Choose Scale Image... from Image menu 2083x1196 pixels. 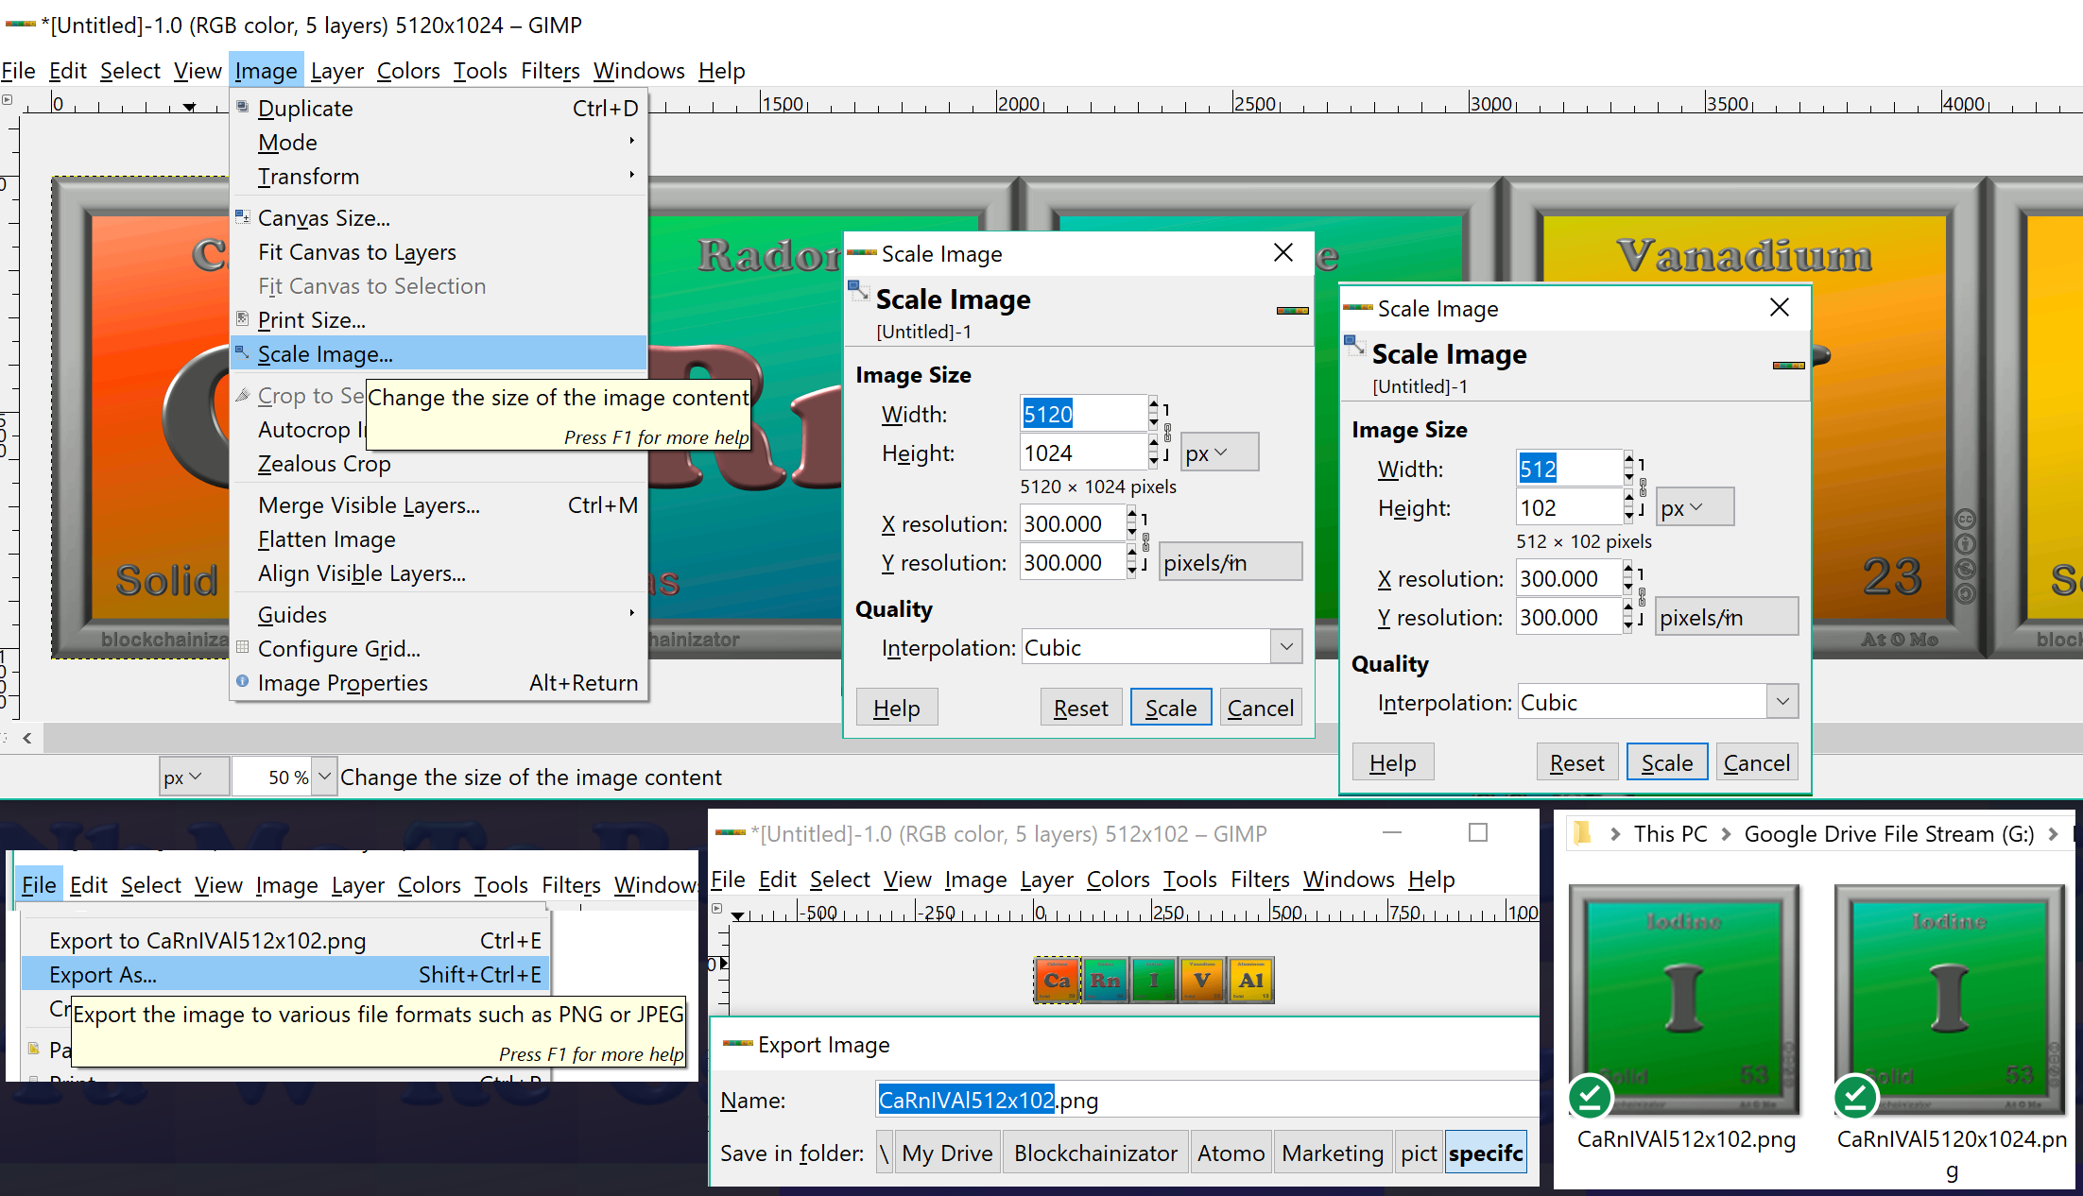click(x=439, y=354)
